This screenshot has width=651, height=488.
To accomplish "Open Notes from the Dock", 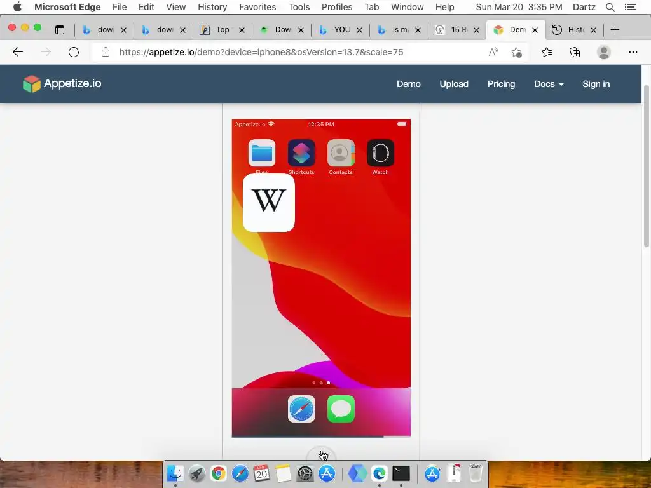I will (284, 473).
